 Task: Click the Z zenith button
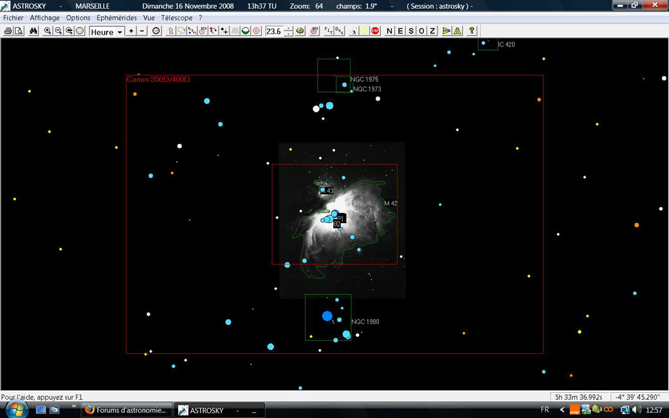tap(432, 31)
